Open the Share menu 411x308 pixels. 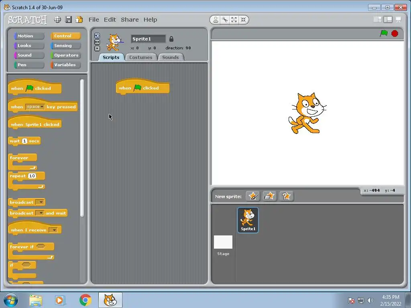coord(130,20)
